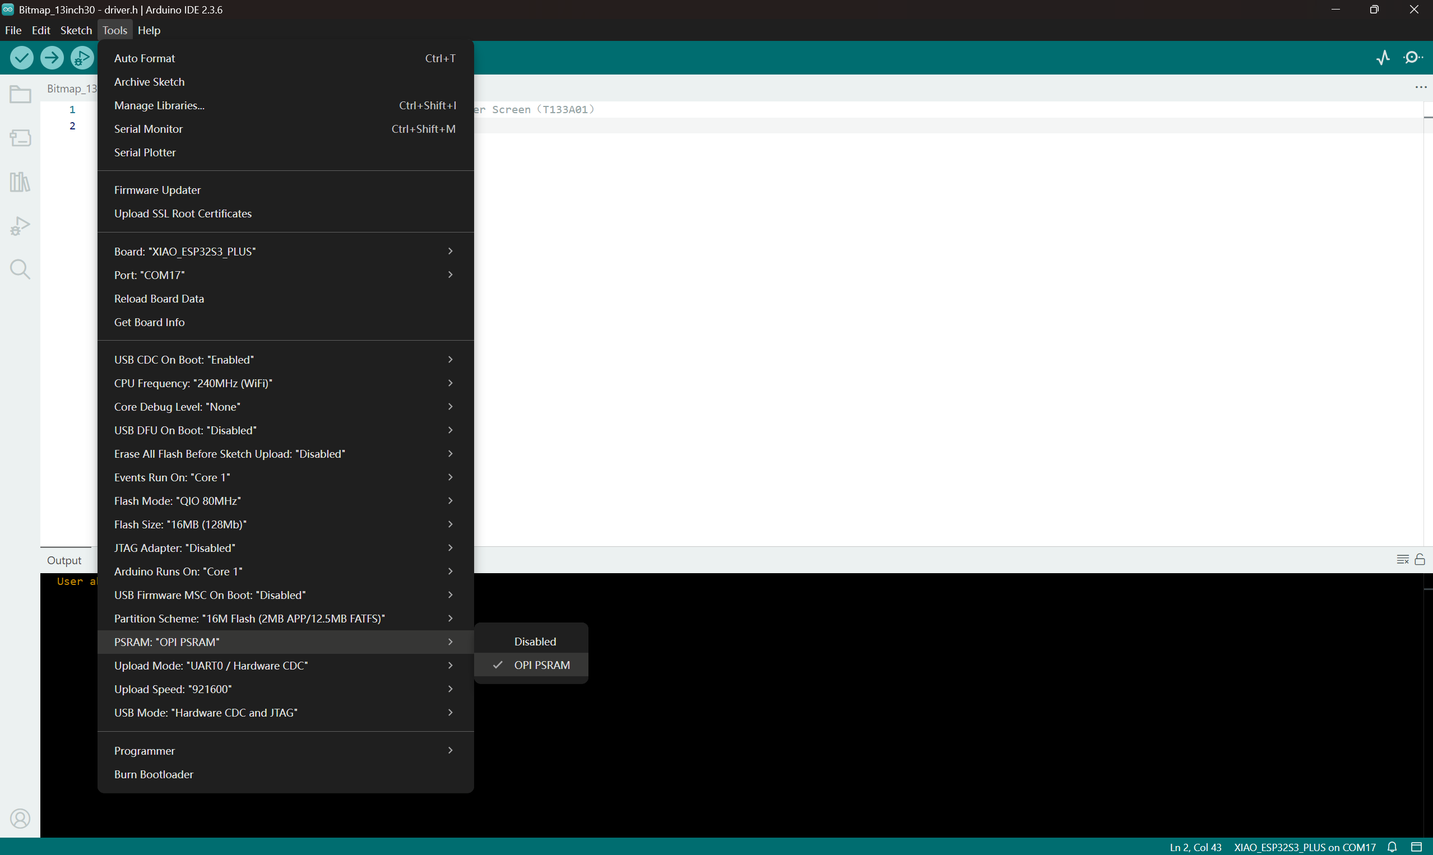Open Serial Monitor icon in toolbar
The image size is (1433, 855).
(x=1412, y=58)
